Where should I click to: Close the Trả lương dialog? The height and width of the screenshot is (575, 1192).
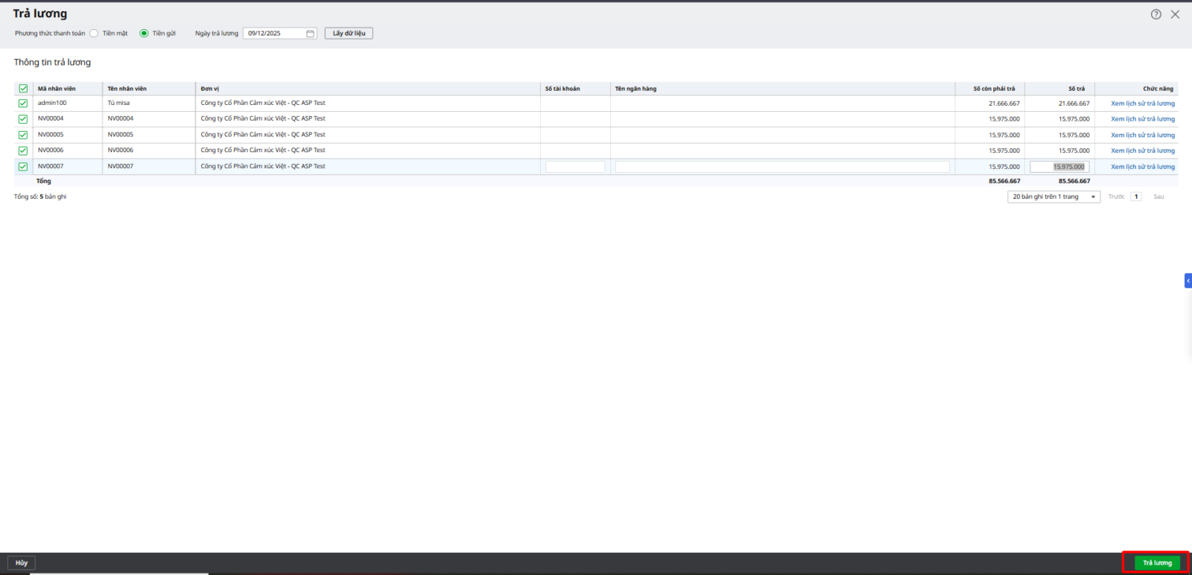[x=1175, y=14]
